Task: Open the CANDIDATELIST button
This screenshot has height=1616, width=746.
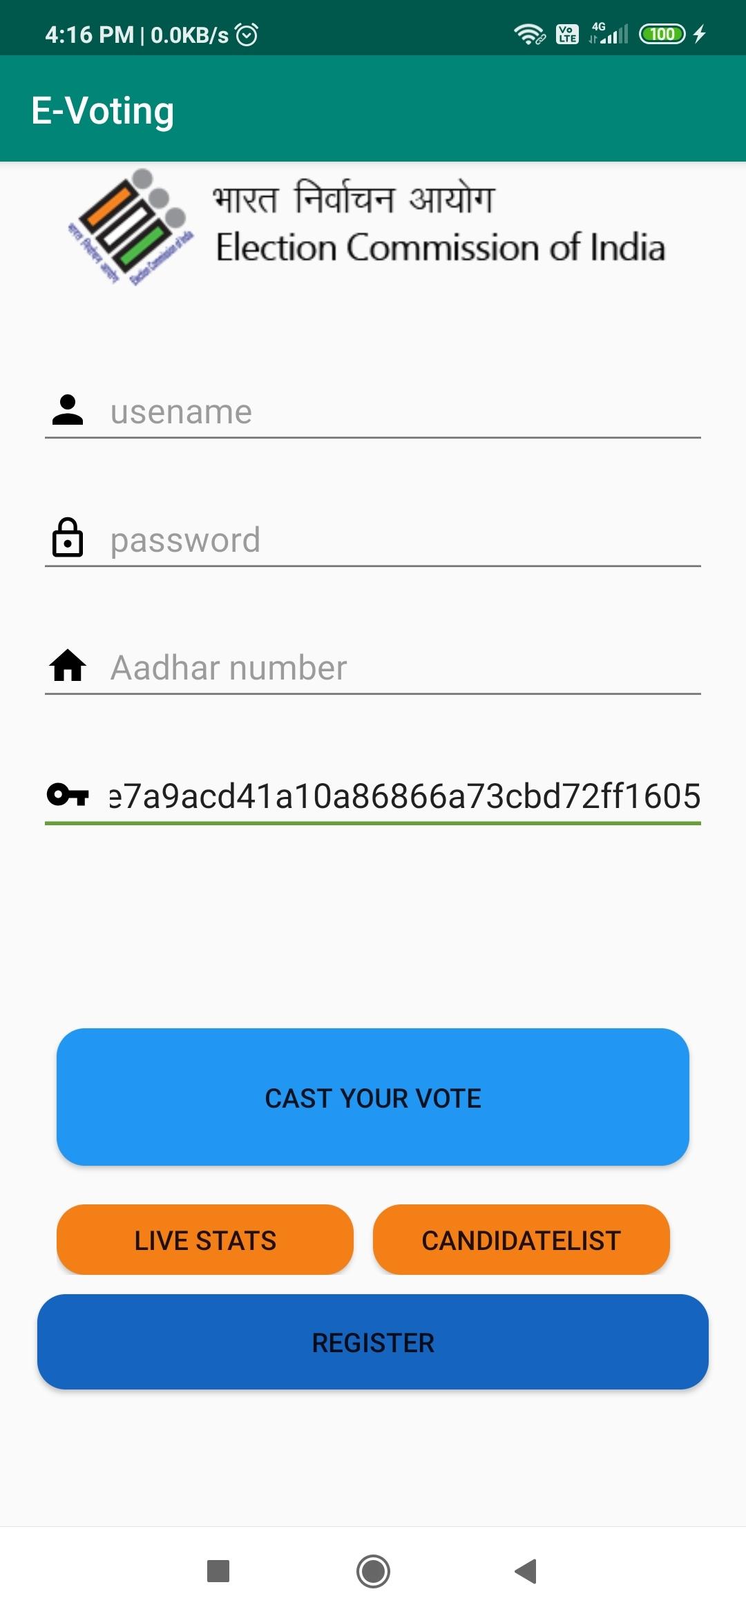Action: pos(522,1240)
